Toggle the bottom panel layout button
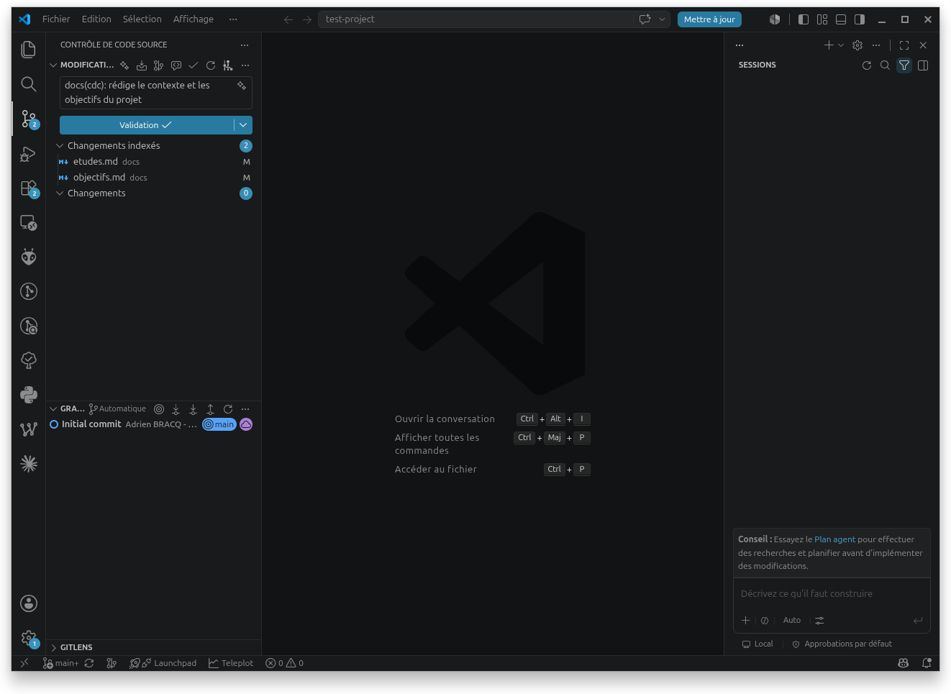Screen dimensions: 951x694 (x=841, y=19)
